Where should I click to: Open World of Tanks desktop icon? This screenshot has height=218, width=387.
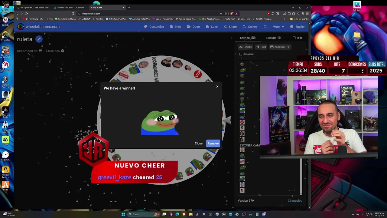[5, 81]
